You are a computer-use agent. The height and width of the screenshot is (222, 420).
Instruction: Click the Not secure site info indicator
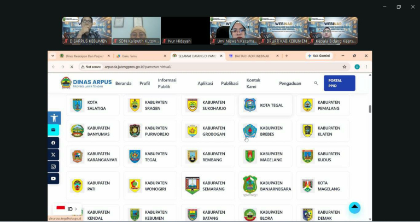pos(91,67)
